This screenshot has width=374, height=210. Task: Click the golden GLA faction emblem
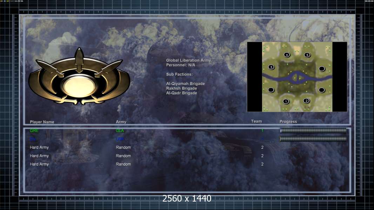coord(79,77)
